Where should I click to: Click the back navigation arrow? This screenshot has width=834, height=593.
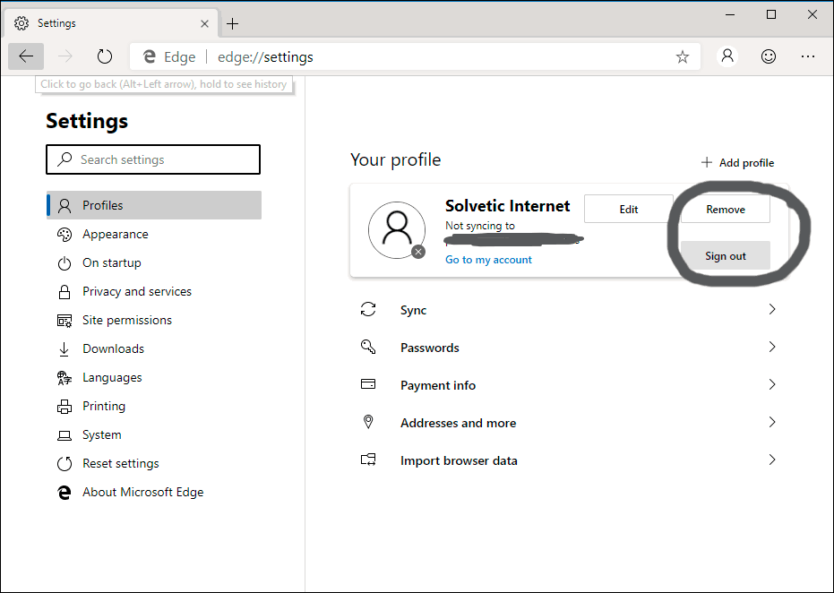click(x=26, y=56)
